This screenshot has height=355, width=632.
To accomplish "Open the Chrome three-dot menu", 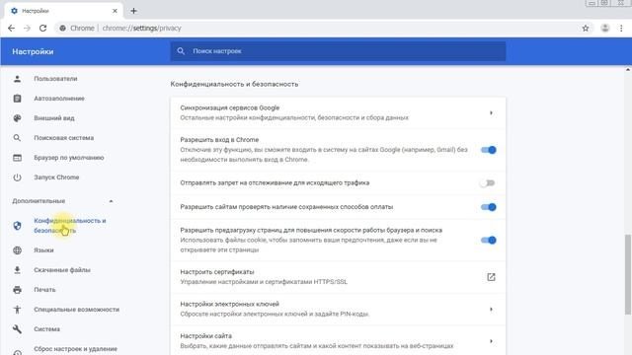I will (x=621, y=29).
